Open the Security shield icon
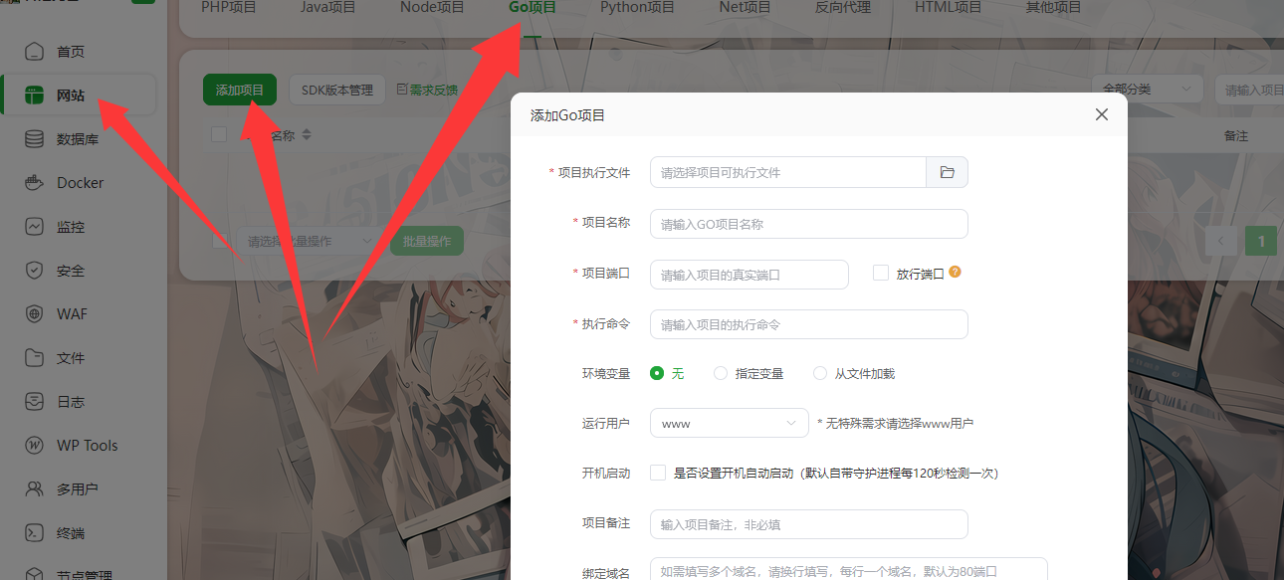This screenshot has height=580, width=1284. coord(35,271)
